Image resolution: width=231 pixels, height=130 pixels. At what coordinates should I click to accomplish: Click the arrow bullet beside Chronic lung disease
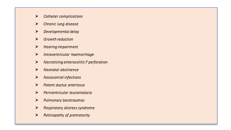point(37,24)
